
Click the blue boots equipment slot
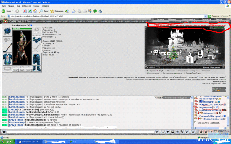pos(37,68)
